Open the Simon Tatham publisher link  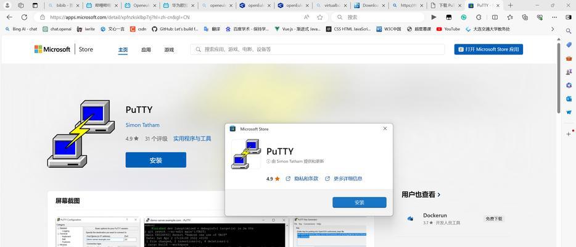point(142,125)
